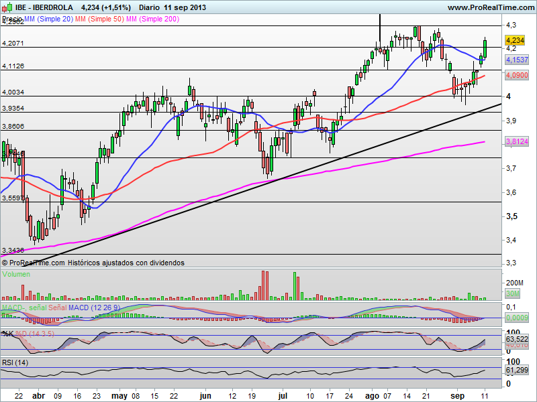This screenshot has height=402, width=537.
Task: Select the 3,8606 horizontal level label
Action: click(x=13, y=127)
